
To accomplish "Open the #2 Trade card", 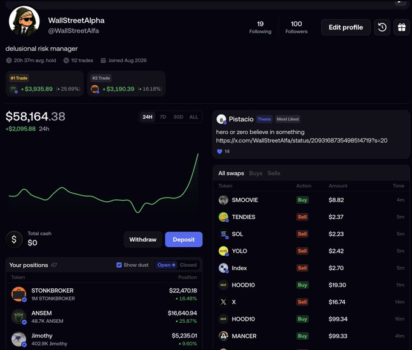I will [127, 84].
